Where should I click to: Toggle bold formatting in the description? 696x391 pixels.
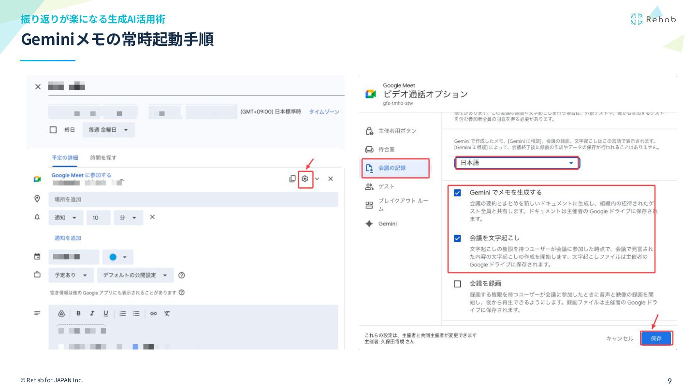(x=78, y=313)
